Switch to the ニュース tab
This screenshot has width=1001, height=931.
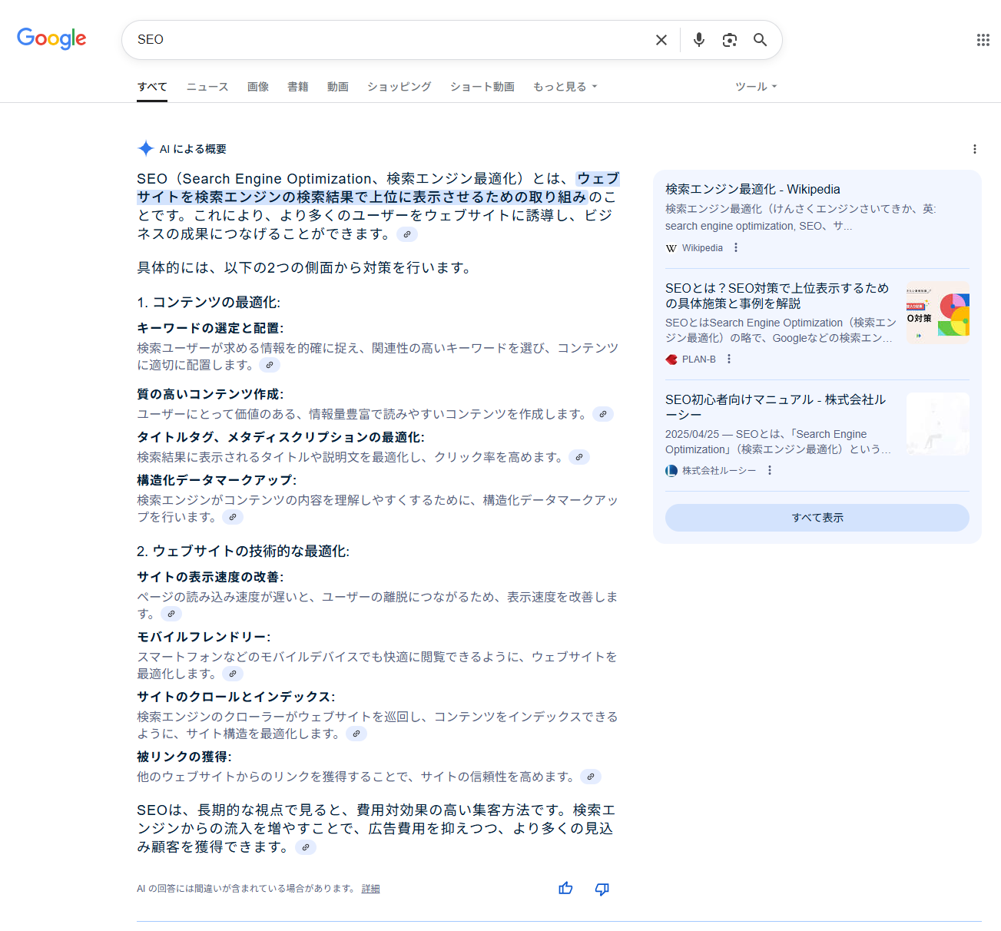pos(207,87)
